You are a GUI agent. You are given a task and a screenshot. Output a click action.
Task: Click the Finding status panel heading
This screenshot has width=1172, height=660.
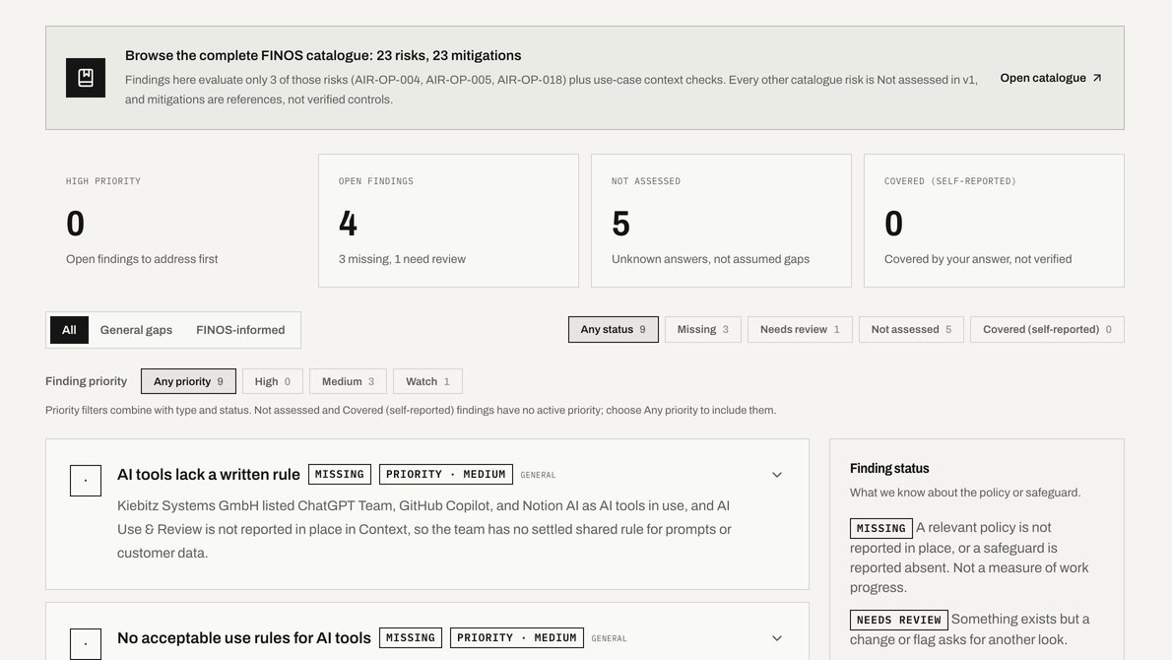point(889,469)
